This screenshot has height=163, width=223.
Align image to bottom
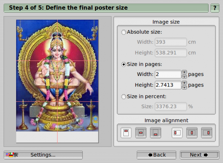click(x=156, y=133)
